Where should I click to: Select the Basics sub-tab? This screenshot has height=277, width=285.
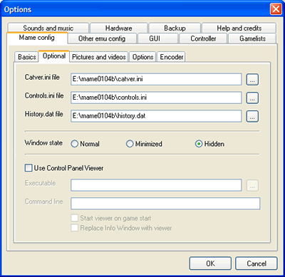coord(26,57)
